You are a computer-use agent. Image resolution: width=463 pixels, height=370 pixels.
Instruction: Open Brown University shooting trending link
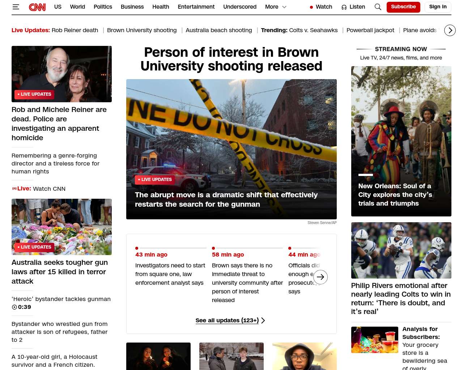pos(142,30)
